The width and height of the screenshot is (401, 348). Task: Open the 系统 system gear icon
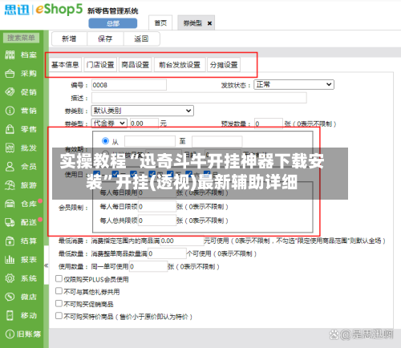click(10, 278)
